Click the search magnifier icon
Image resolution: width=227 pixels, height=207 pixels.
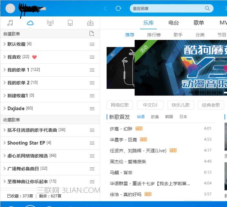(x=207, y=8)
